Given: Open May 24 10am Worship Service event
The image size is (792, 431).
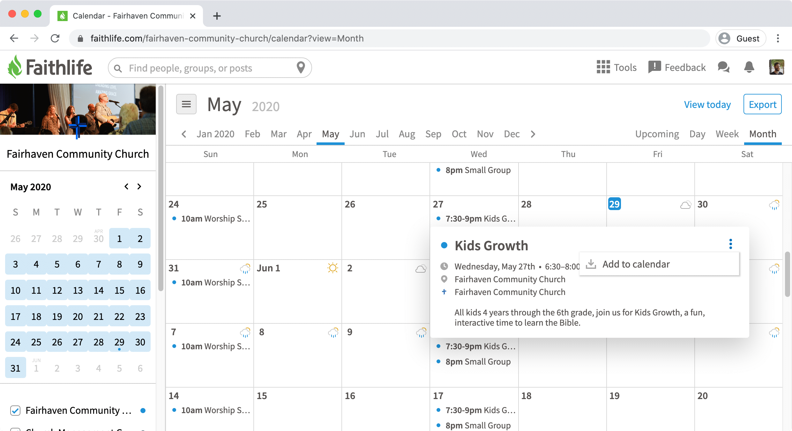Looking at the screenshot, I should tap(211, 219).
